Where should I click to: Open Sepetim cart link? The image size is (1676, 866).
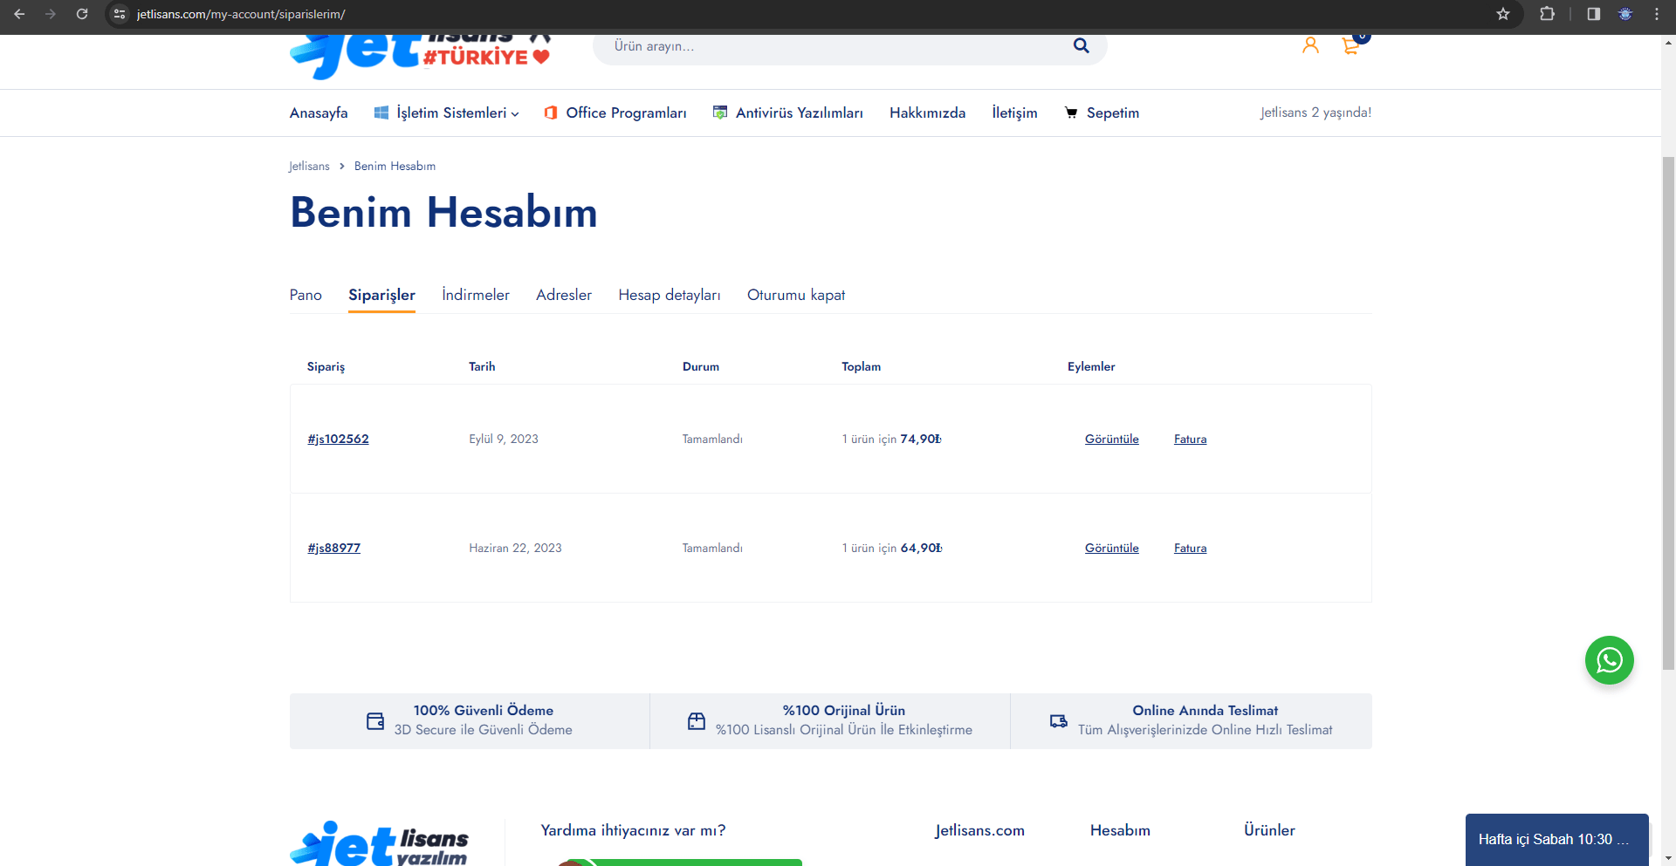click(1102, 113)
